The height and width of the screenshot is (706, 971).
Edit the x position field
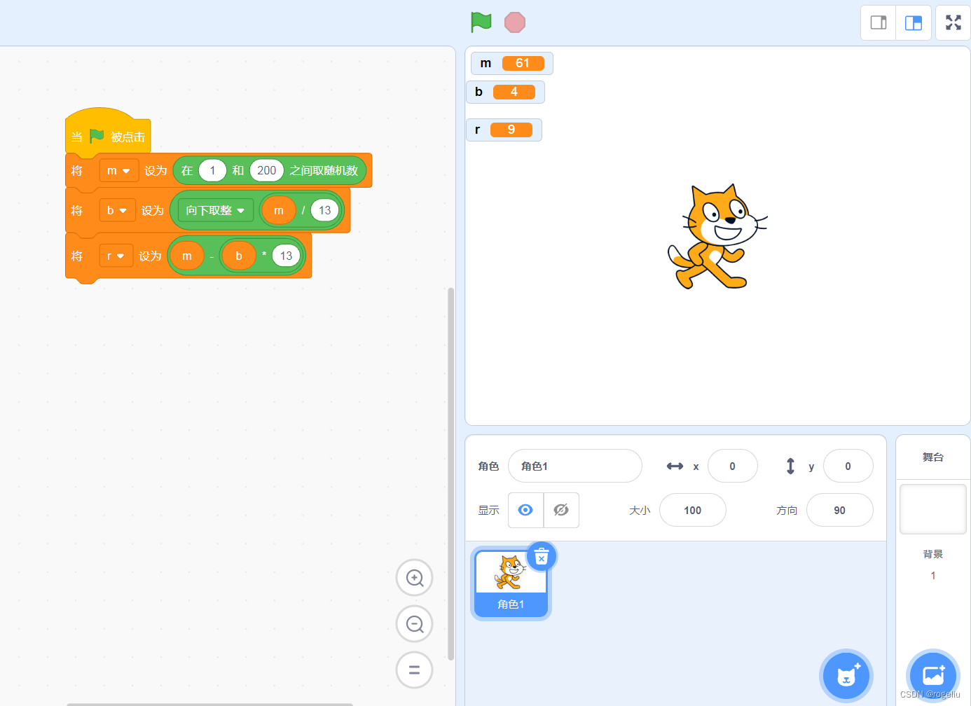733,466
